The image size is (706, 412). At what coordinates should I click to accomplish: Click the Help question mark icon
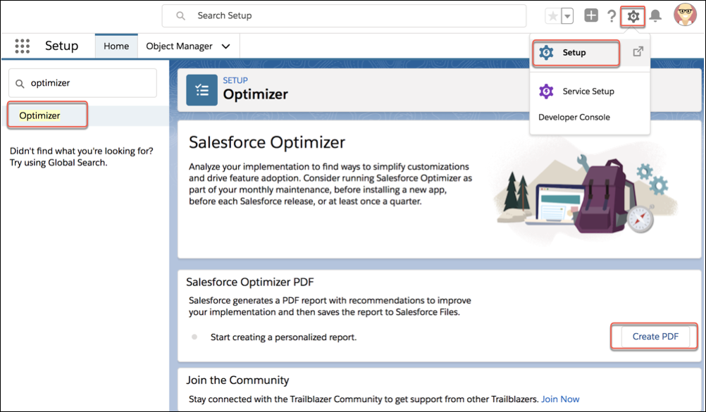tap(612, 16)
